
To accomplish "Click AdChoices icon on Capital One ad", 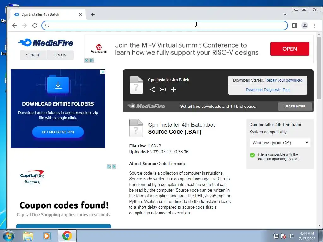I will click(x=109, y=166).
